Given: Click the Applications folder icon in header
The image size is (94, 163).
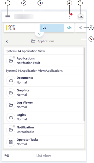Looking at the screenshot, I should pyautogui.click(x=33, y=41).
